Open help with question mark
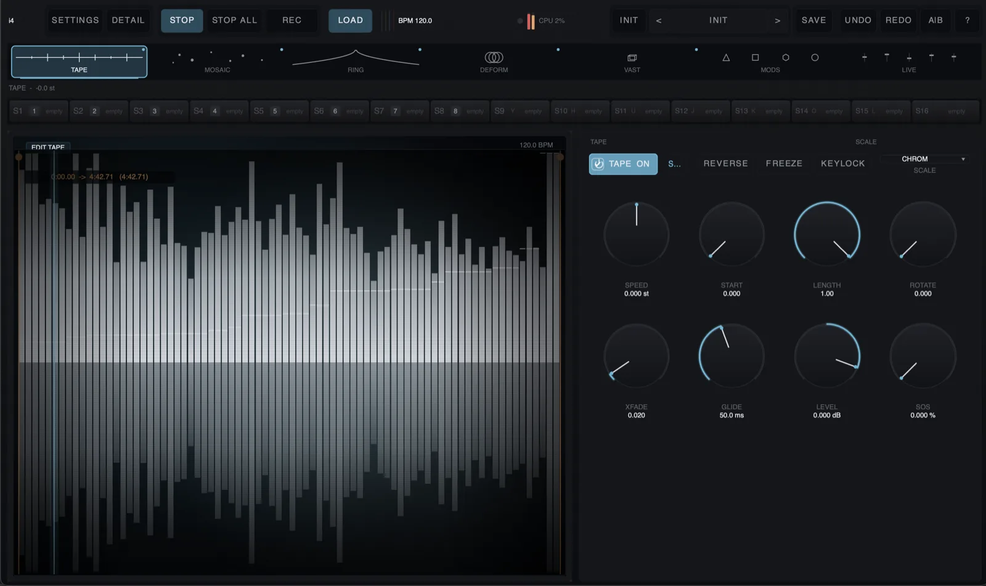 [968, 20]
